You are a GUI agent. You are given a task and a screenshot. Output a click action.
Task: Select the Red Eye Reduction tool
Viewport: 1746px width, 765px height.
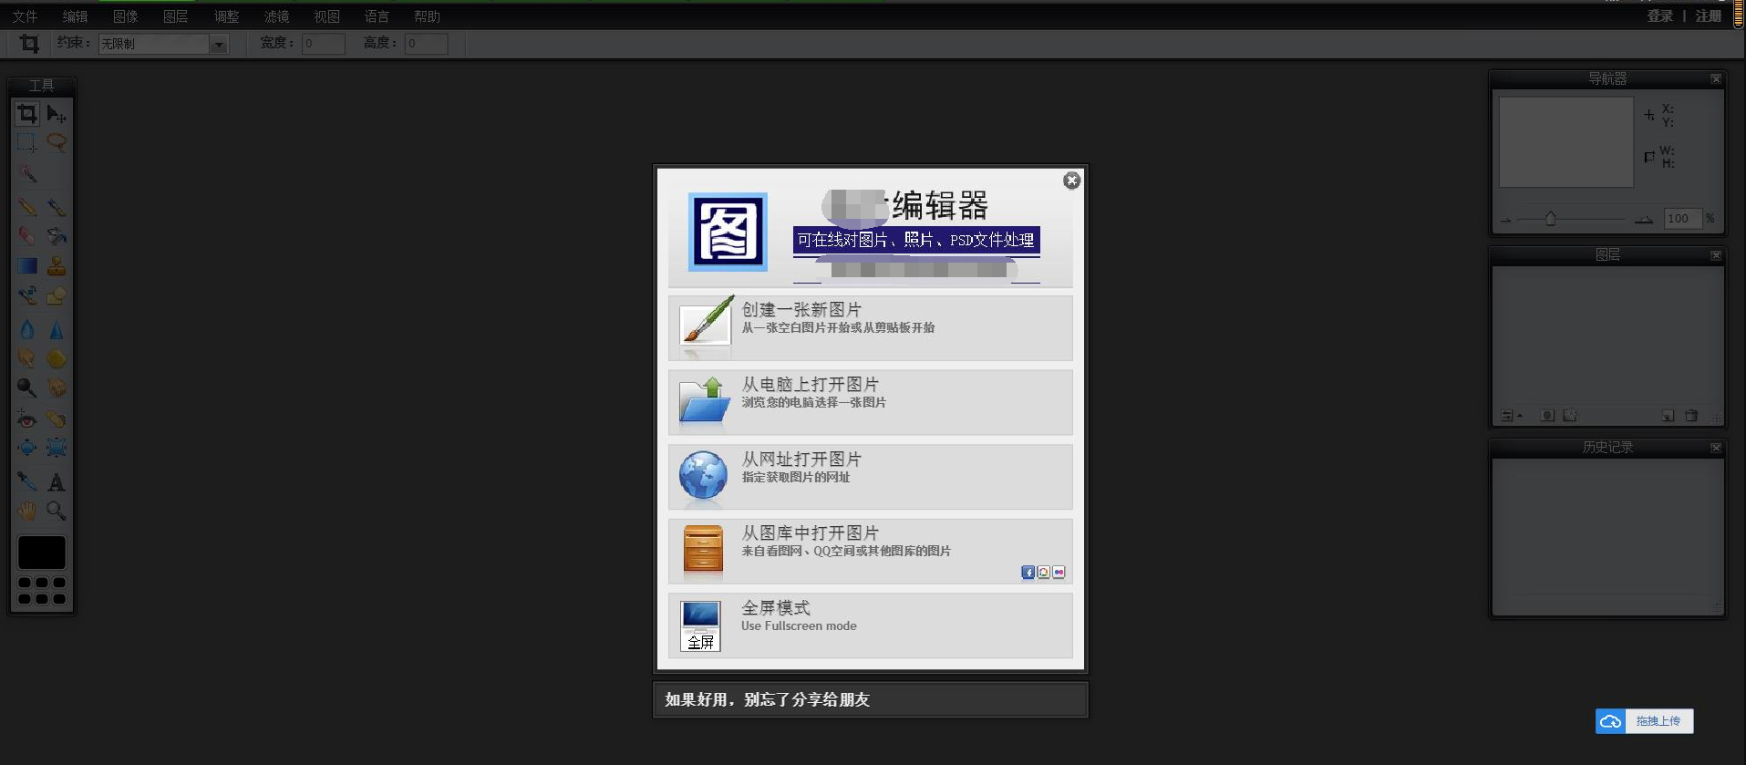point(27,419)
